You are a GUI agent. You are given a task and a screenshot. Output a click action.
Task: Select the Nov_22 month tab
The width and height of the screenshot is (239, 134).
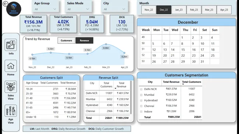(x=149, y=10)
